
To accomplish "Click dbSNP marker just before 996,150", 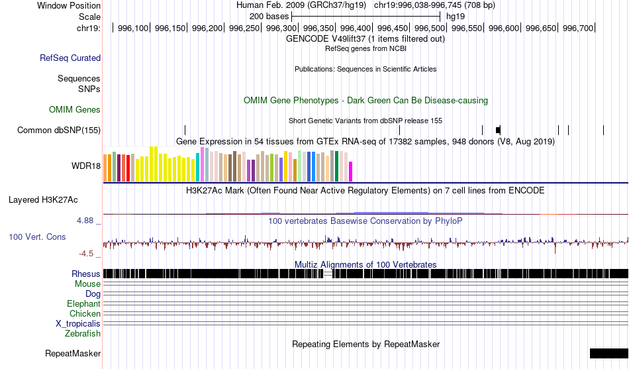I will 185,130.
